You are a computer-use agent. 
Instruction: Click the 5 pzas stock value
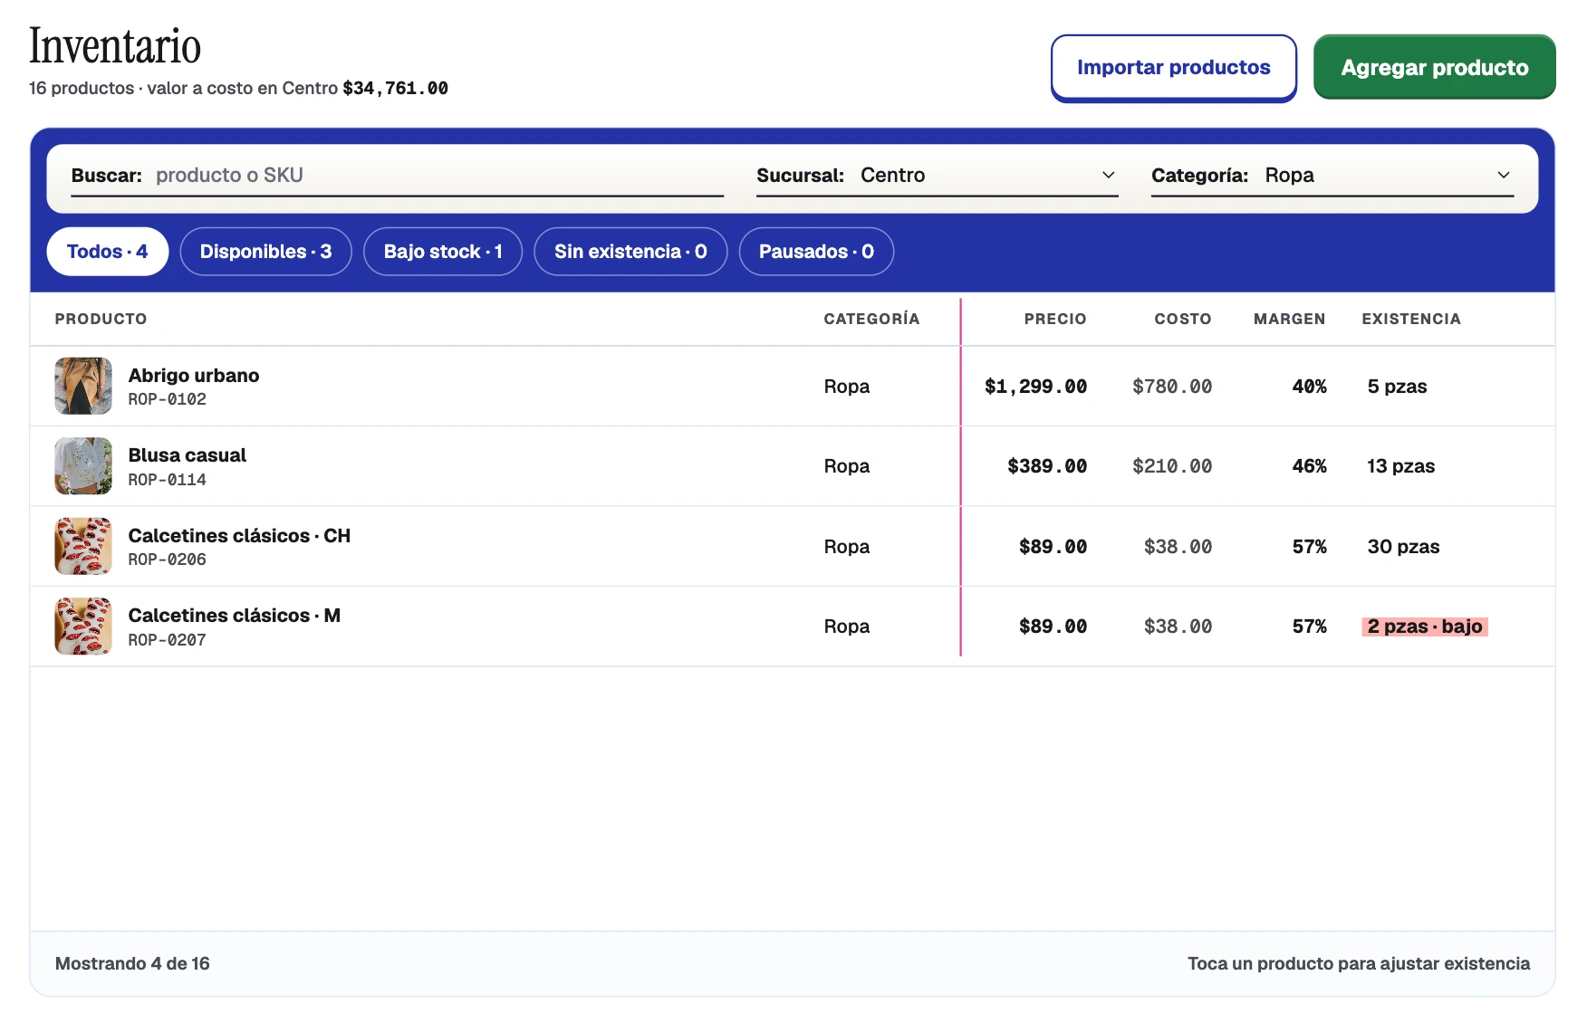click(x=1397, y=387)
